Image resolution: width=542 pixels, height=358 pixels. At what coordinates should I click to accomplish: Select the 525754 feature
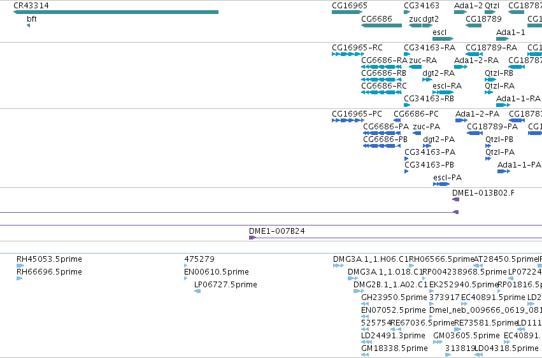(x=376, y=323)
